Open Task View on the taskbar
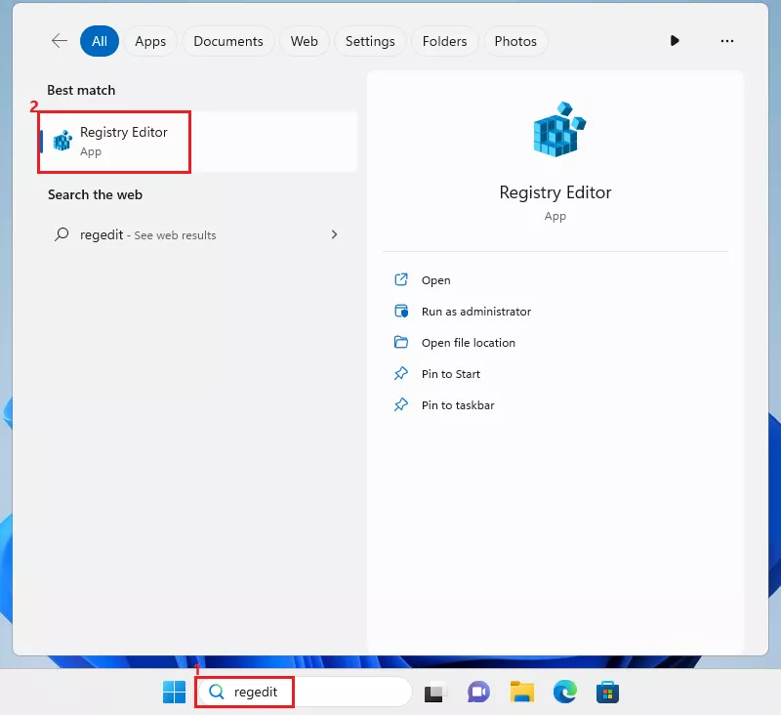The width and height of the screenshot is (781, 715). click(x=434, y=693)
